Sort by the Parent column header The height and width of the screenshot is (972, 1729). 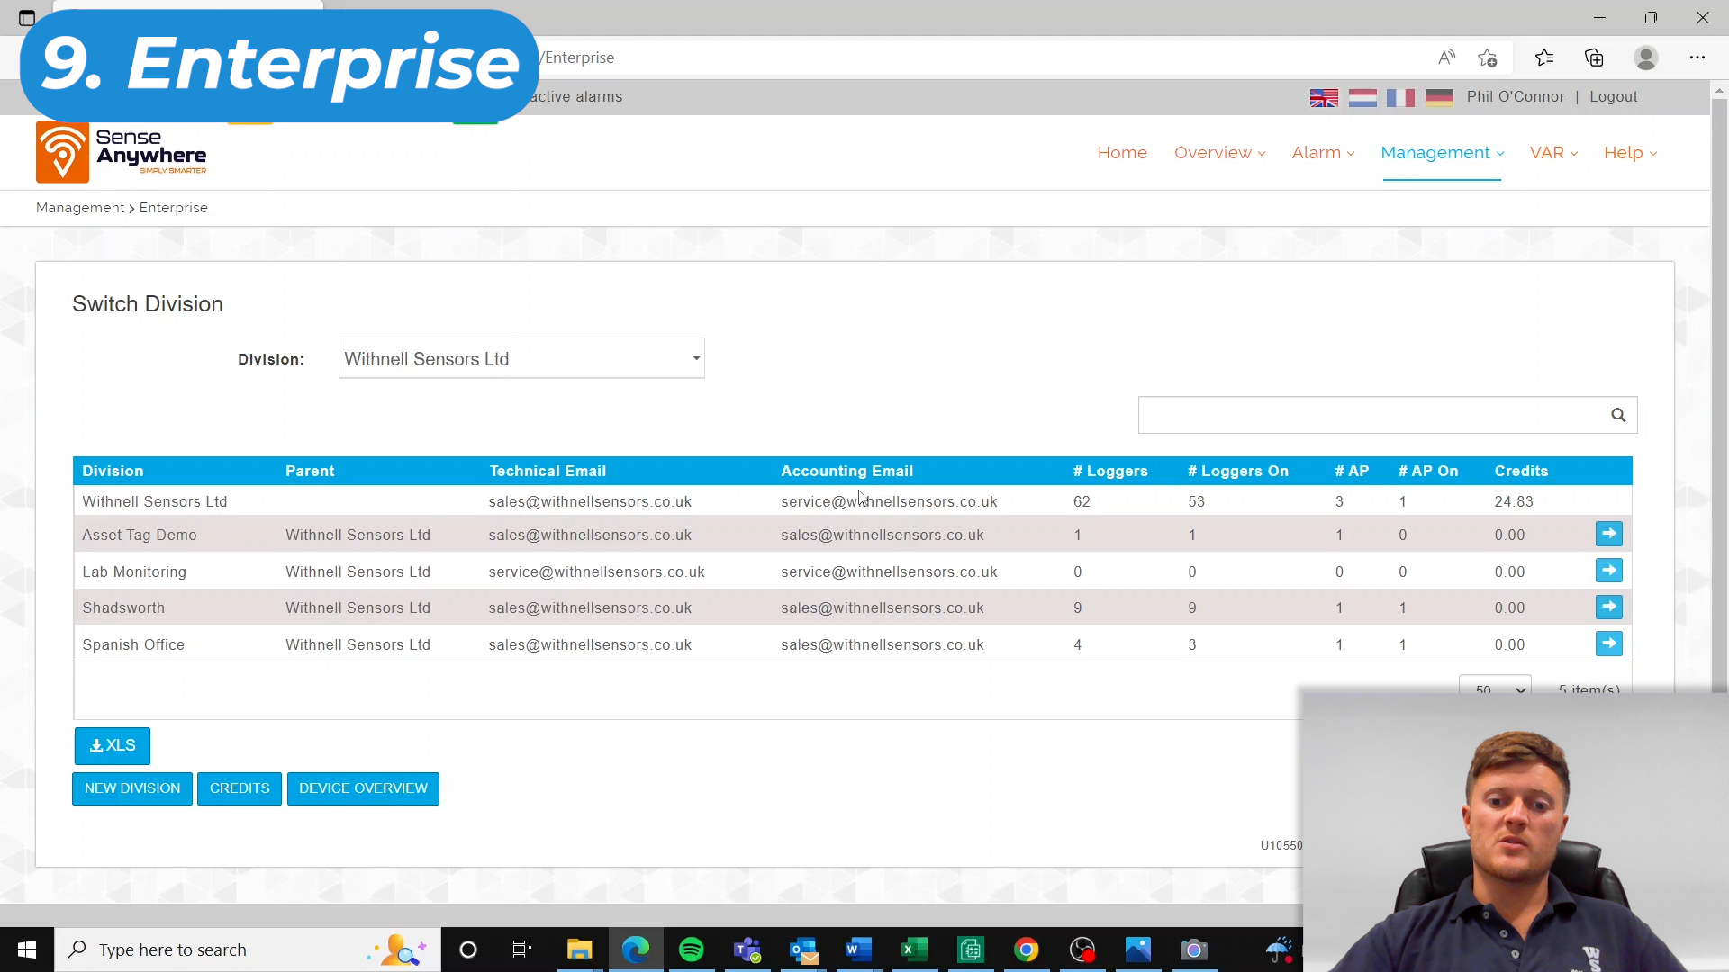click(310, 471)
